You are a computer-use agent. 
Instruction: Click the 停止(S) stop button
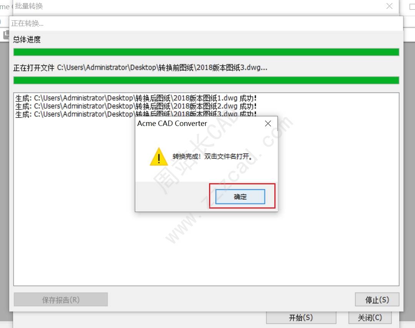[377, 300]
